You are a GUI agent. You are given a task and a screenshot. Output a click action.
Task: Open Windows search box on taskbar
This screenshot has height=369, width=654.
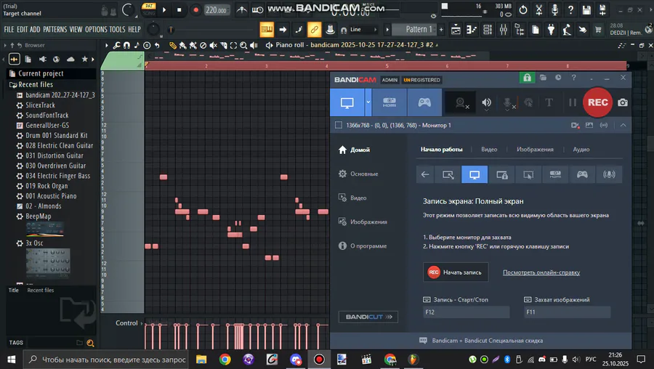pos(108,360)
